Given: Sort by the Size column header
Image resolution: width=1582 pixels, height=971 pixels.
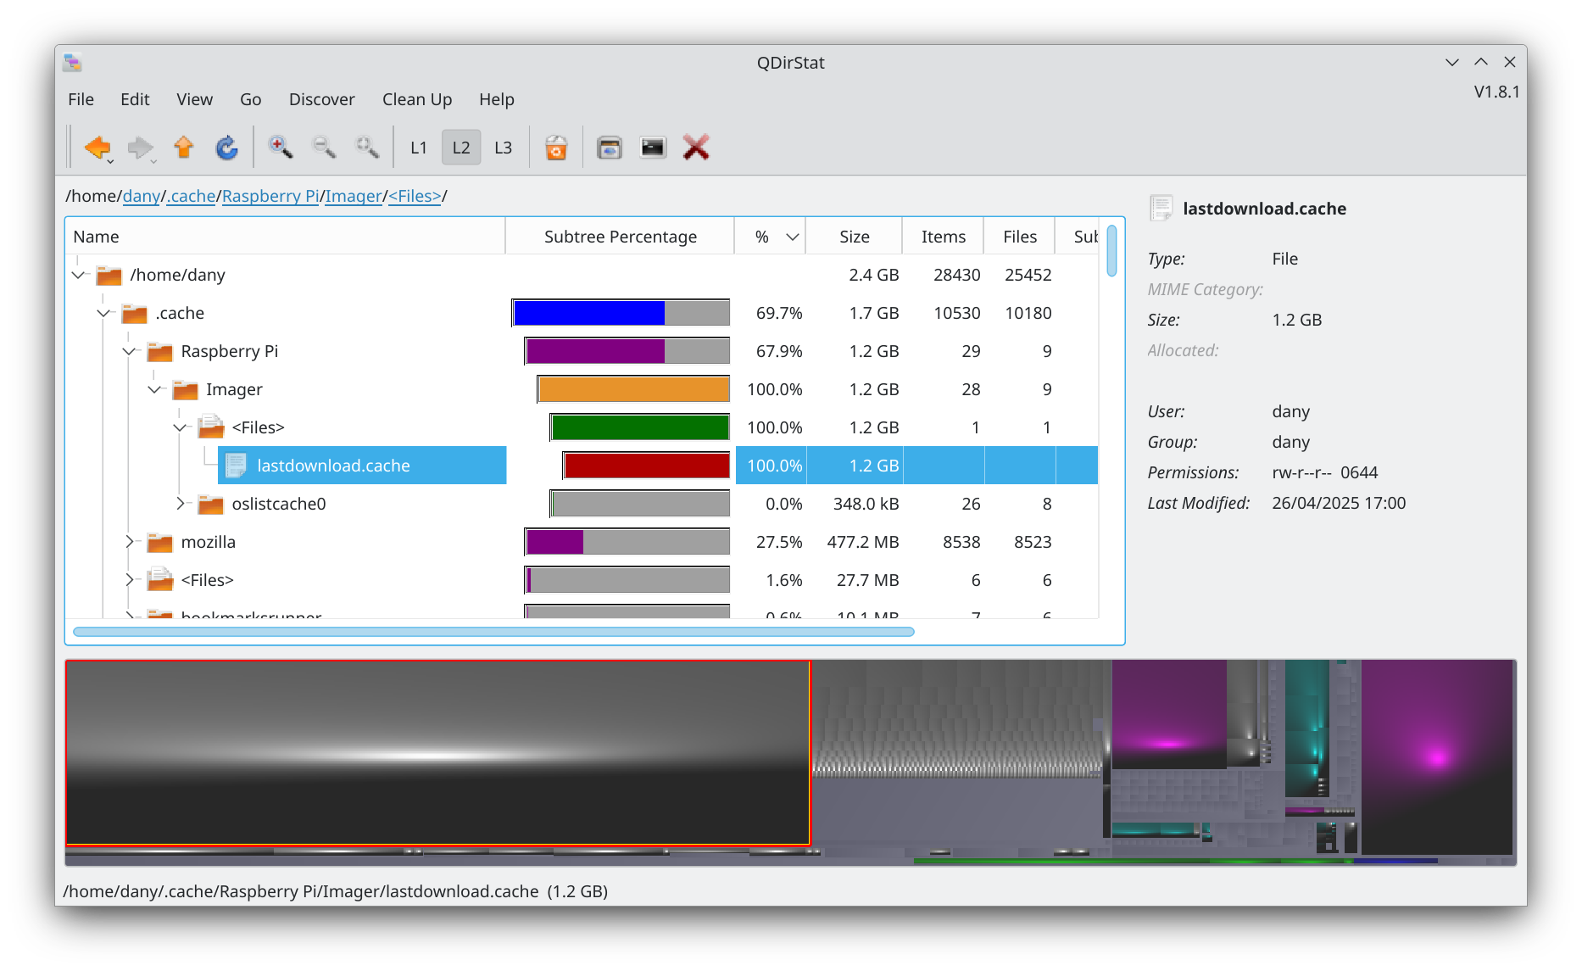Looking at the screenshot, I should click(x=854, y=237).
